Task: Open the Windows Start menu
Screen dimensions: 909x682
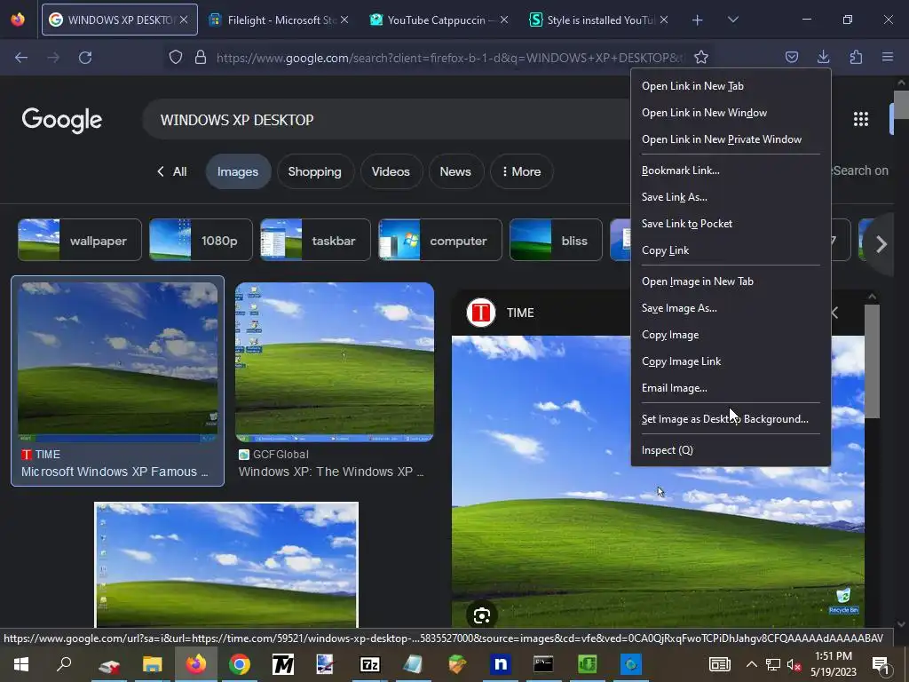Action: (x=21, y=664)
